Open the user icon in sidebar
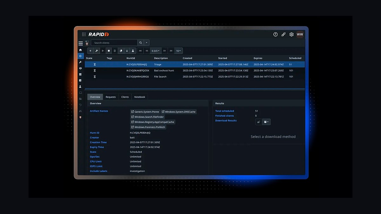This screenshot has width=381, height=214. pyautogui.click(x=80, y=87)
